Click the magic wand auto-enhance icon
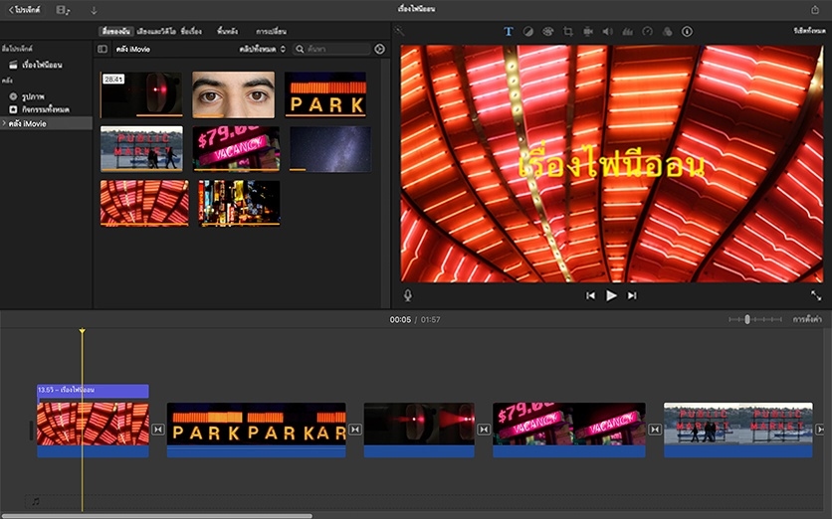832x519 pixels. (x=400, y=31)
